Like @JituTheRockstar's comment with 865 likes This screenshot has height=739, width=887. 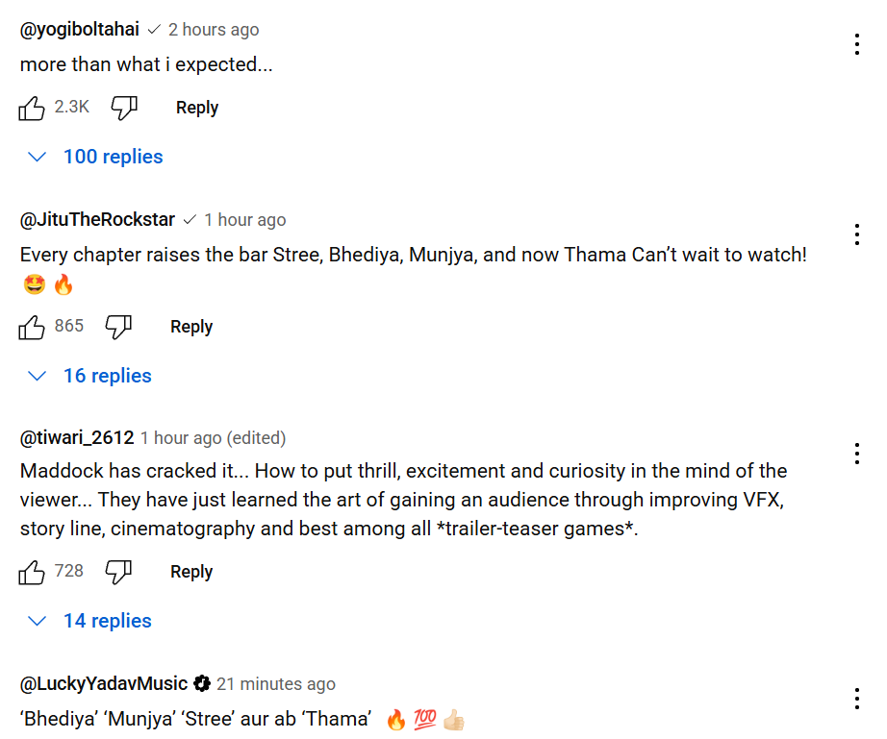coord(32,327)
